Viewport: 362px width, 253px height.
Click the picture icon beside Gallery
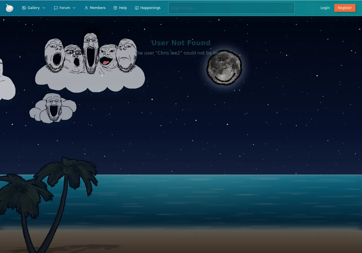(x=24, y=8)
